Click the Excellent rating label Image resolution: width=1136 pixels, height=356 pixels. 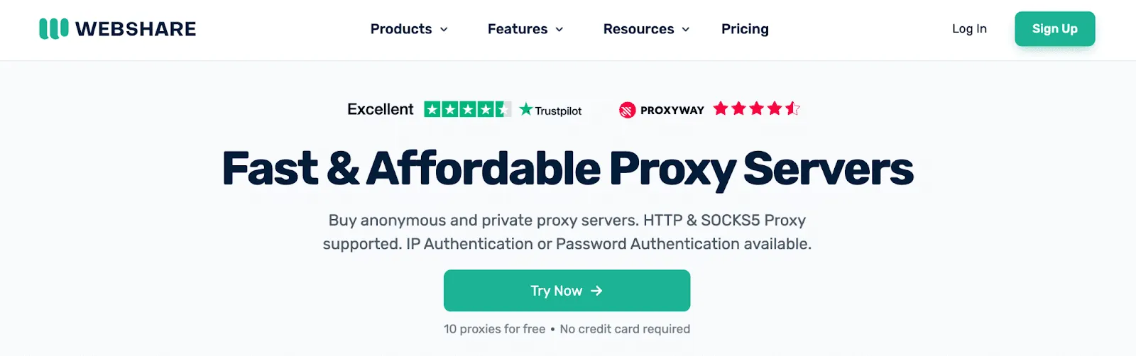380,109
